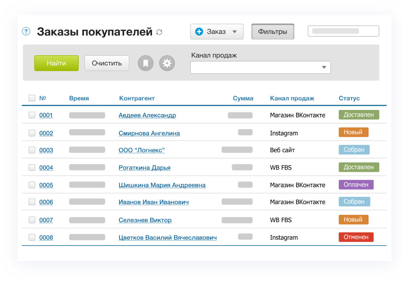
Task: Click Instagram channel in order 0002
Action: 284,133
